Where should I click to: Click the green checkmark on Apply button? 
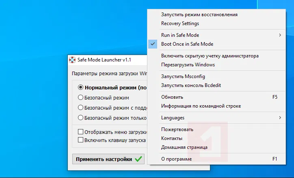[139, 159]
